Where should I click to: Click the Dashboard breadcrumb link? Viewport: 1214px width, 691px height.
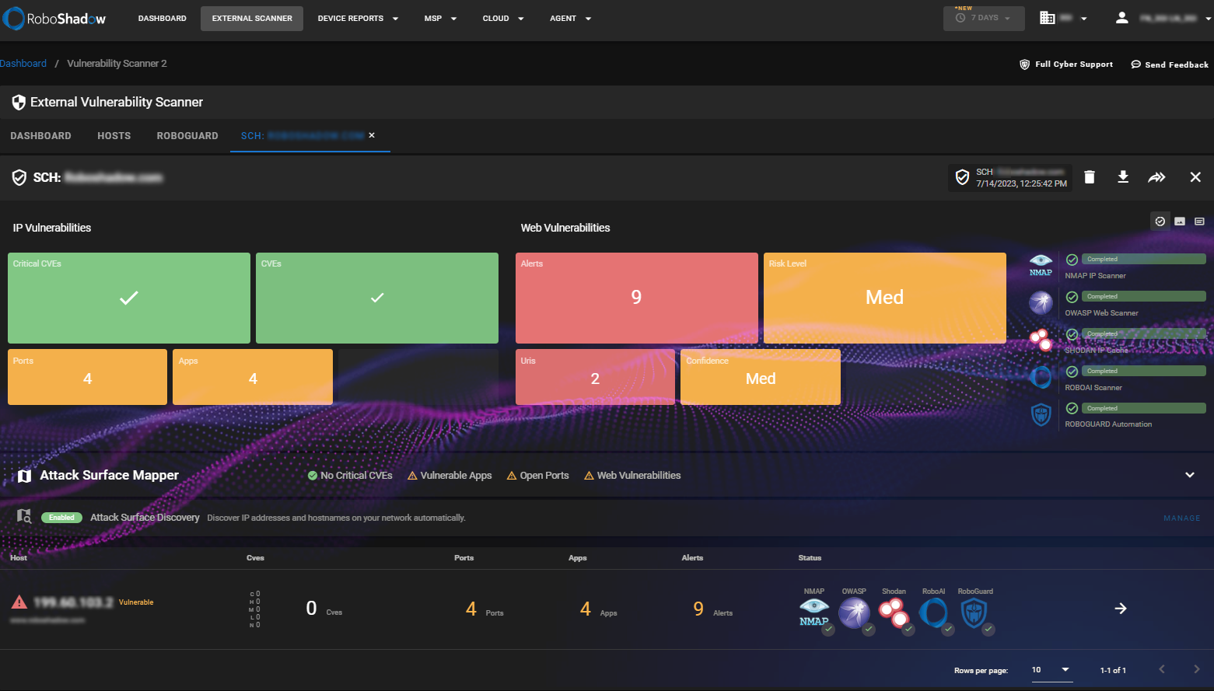coord(23,63)
